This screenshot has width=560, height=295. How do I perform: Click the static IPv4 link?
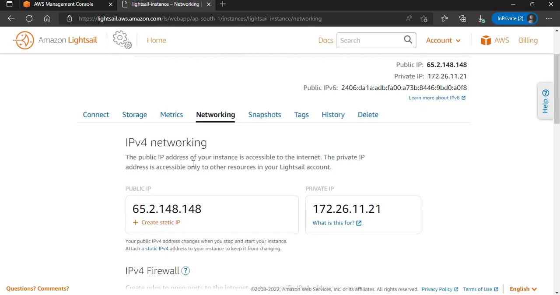tap(157, 249)
